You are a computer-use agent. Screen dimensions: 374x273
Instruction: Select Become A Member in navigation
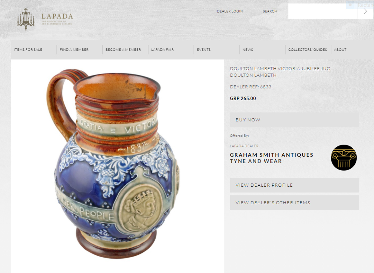coord(123,49)
